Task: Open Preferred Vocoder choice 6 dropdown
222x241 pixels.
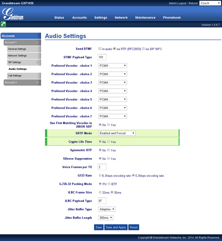Action: (113, 108)
